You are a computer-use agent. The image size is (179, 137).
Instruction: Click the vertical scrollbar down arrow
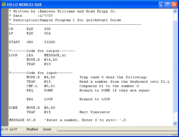point(175,123)
